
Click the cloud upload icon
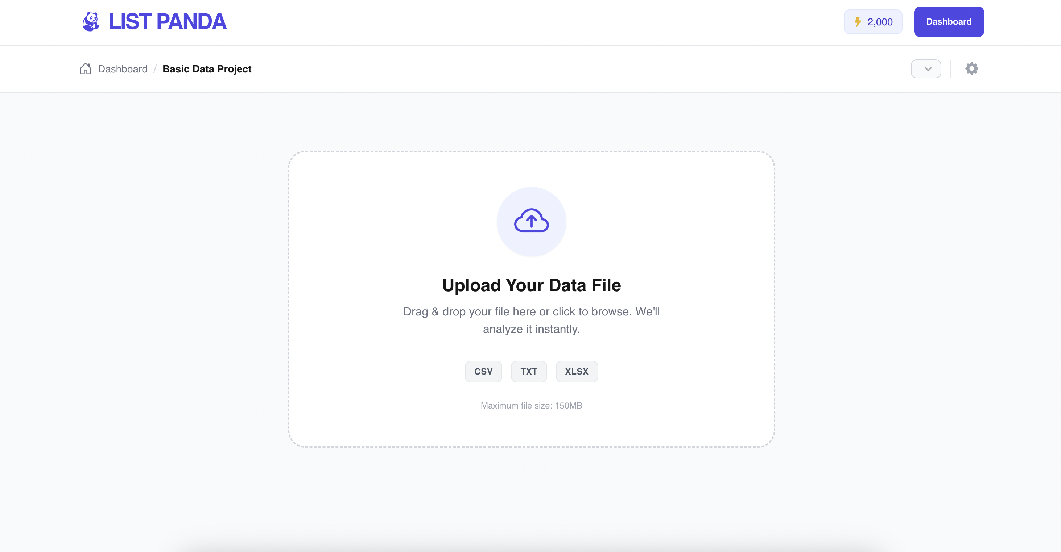(531, 221)
